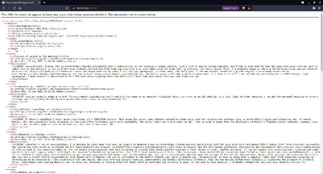Click pubDate 'Fri, 20 Aug 2021'
The height and width of the screenshot is (174, 323).
coord(43,61)
